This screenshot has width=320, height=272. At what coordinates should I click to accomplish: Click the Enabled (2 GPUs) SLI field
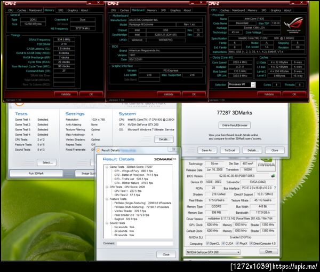coord(240,237)
